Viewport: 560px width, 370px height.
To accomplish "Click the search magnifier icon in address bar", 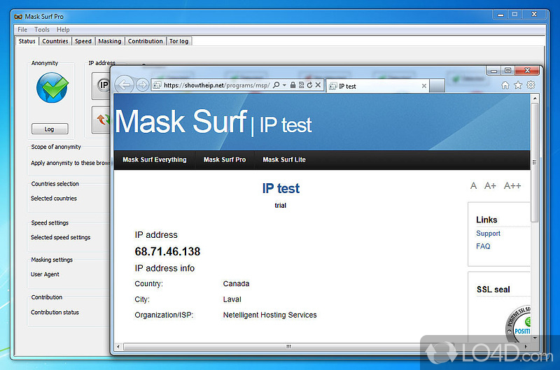I will tap(276, 85).
